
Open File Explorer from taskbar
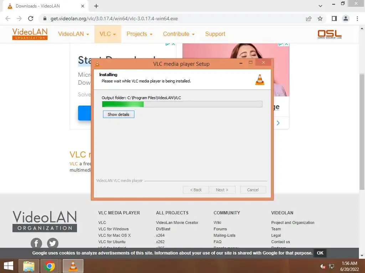(x=29, y=266)
